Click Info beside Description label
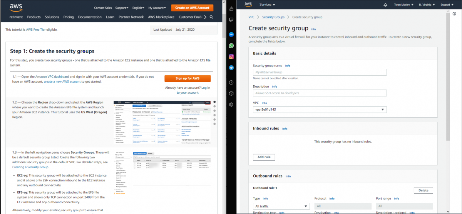 [x=275, y=86]
